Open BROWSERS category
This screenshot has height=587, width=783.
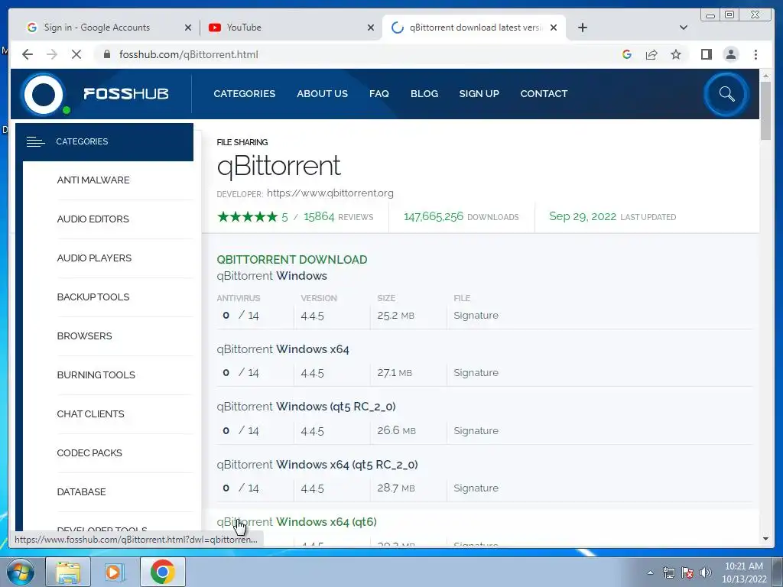tap(84, 336)
